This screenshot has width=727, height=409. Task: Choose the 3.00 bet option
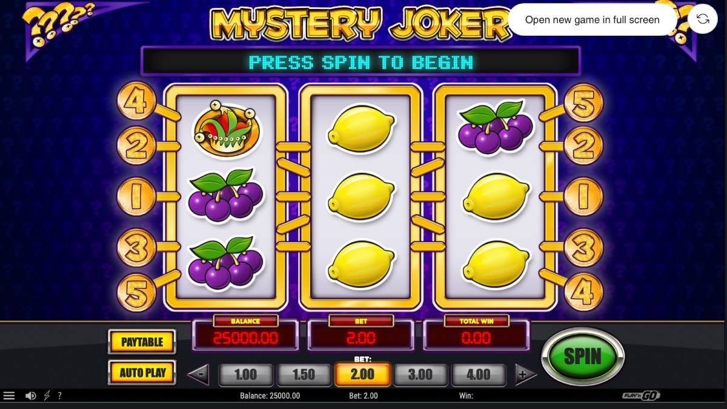point(420,374)
